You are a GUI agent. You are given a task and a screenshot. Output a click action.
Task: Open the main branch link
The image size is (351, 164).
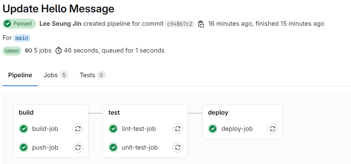coord(22,38)
